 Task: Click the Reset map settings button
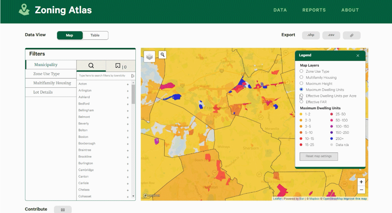click(319, 157)
